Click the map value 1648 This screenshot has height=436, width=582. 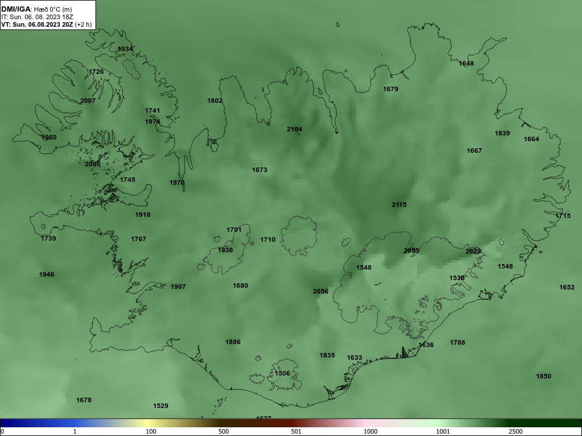pos(467,64)
